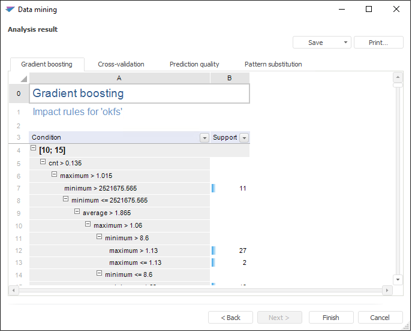The image size is (418, 335).
Task: Open the Condition column filter dropdown
Action: [x=204, y=138]
